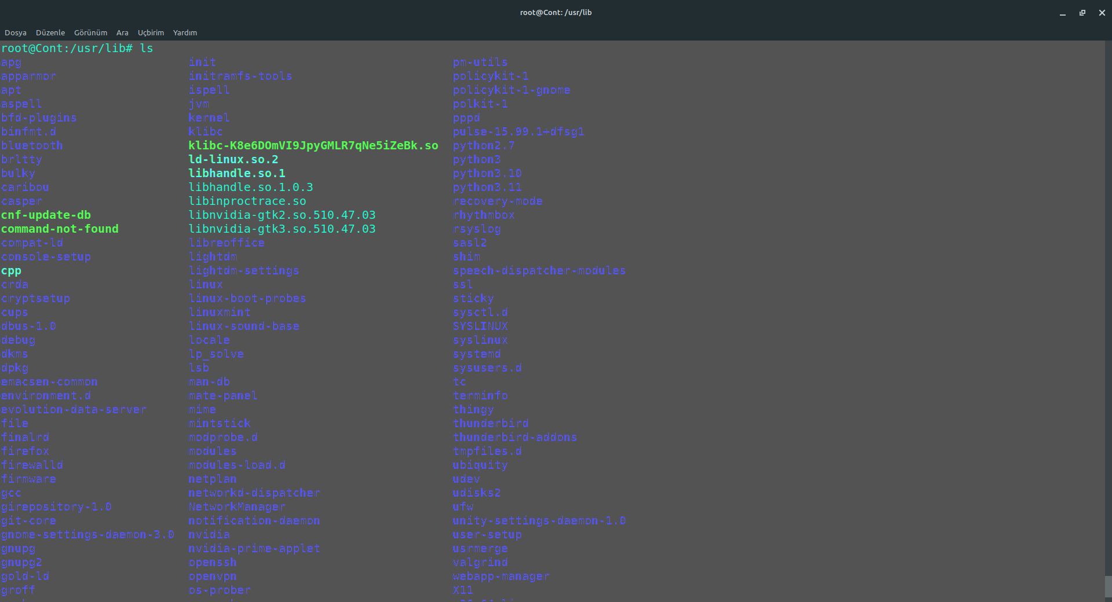Click the green 'cnf-update-db' file
The height and width of the screenshot is (602, 1112).
point(46,215)
